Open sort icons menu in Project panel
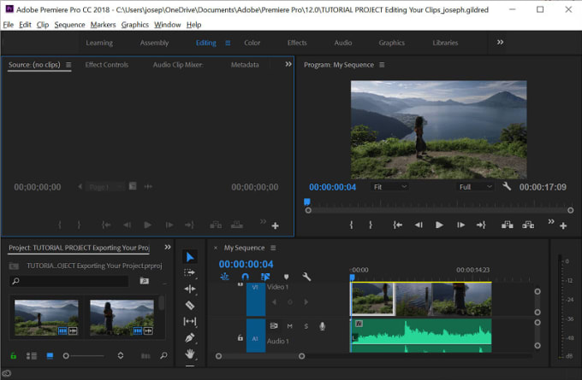582x380 pixels. pyautogui.click(x=121, y=355)
